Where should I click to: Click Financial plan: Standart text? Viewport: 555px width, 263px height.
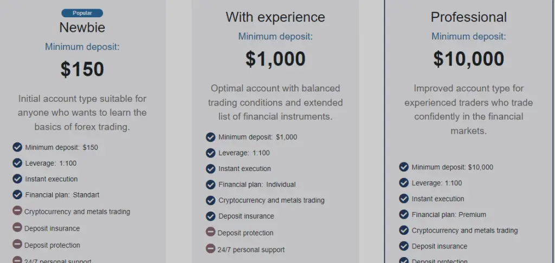click(62, 195)
